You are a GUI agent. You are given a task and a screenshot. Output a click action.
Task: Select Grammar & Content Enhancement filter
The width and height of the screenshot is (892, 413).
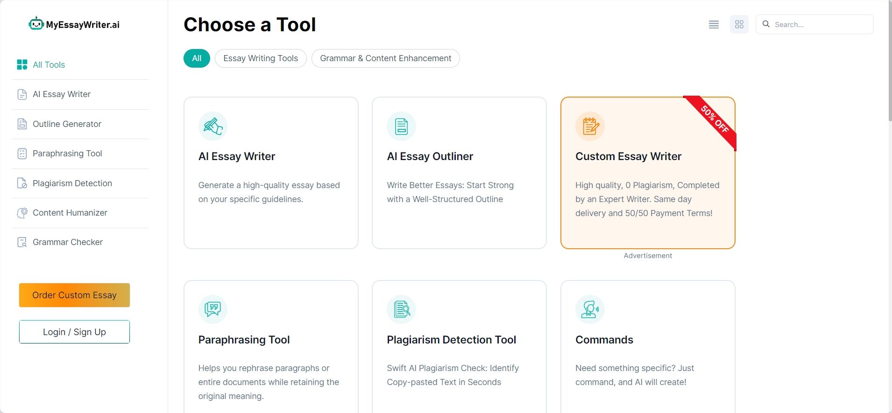point(386,58)
